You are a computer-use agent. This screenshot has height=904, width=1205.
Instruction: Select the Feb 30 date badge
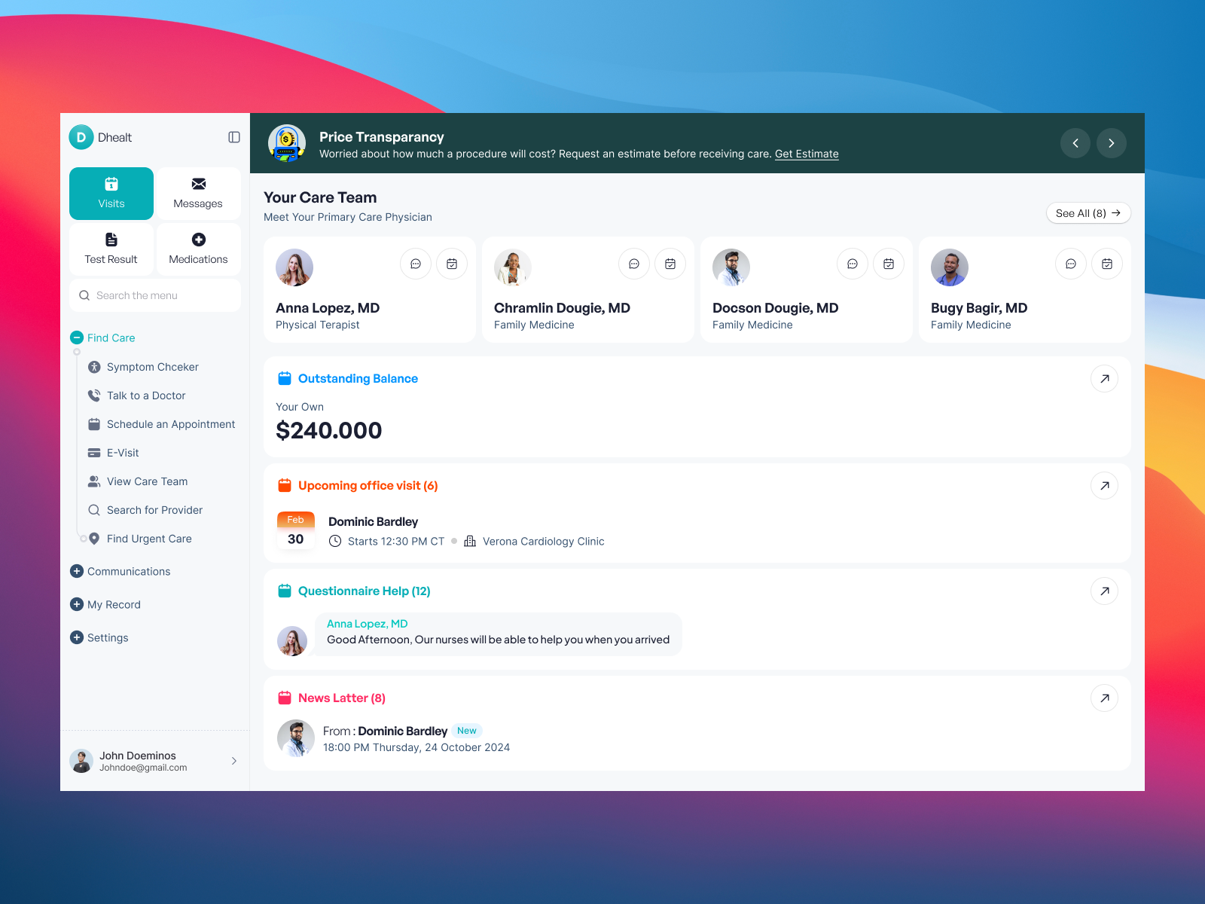(x=296, y=531)
